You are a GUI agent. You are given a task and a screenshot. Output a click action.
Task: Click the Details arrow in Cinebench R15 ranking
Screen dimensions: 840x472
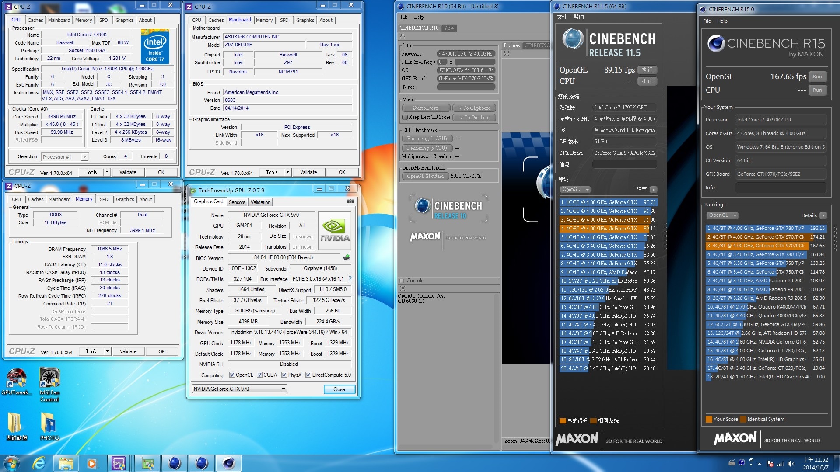[x=823, y=215]
